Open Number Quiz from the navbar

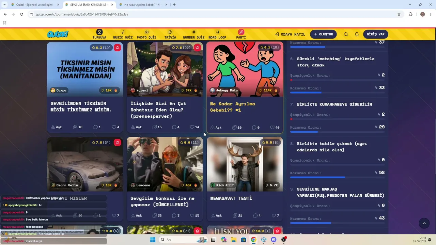point(194,34)
